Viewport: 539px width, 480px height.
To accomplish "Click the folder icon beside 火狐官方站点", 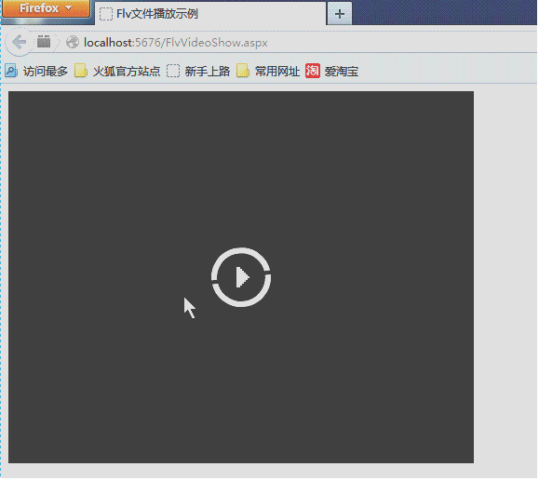I will coord(81,71).
